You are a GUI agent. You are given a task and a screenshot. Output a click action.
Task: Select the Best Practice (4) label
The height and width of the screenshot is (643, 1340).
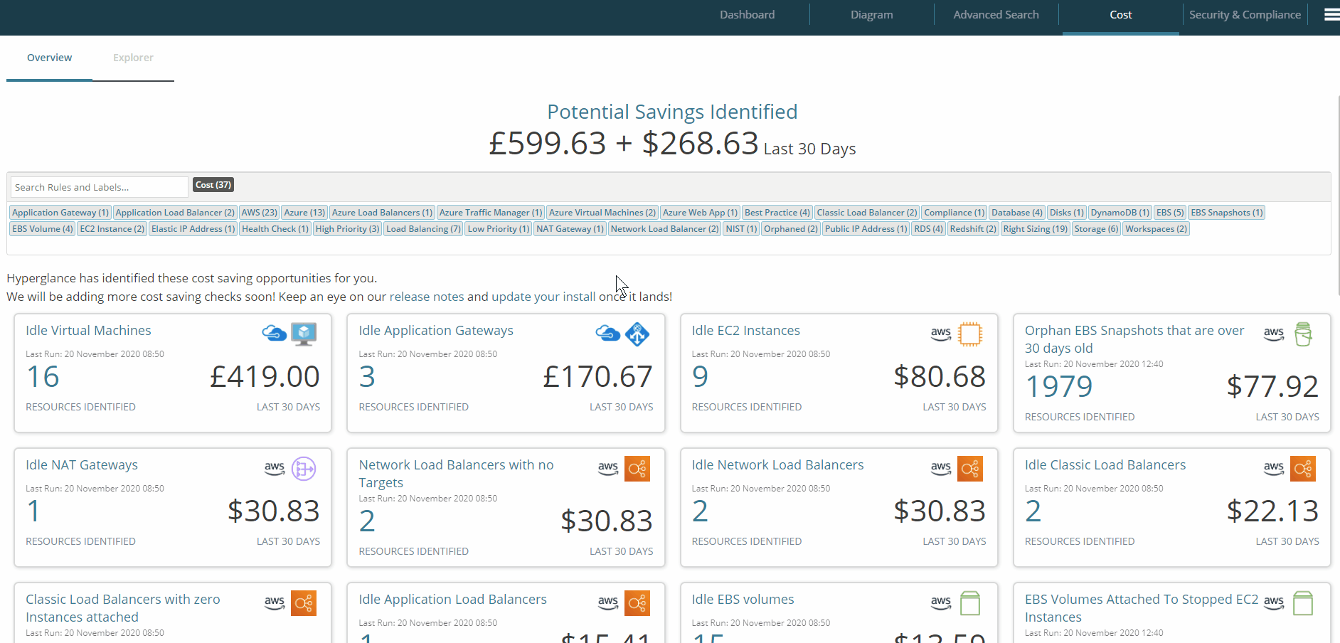pyautogui.click(x=777, y=212)
